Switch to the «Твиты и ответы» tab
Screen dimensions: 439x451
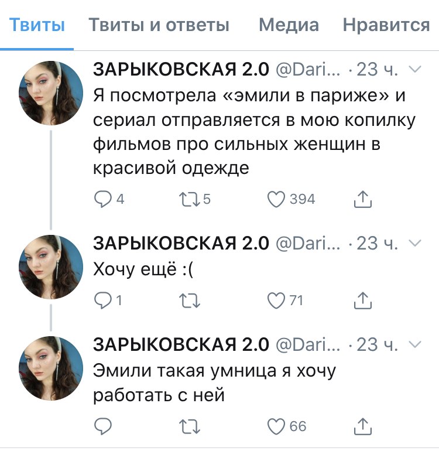pos(159,25)
